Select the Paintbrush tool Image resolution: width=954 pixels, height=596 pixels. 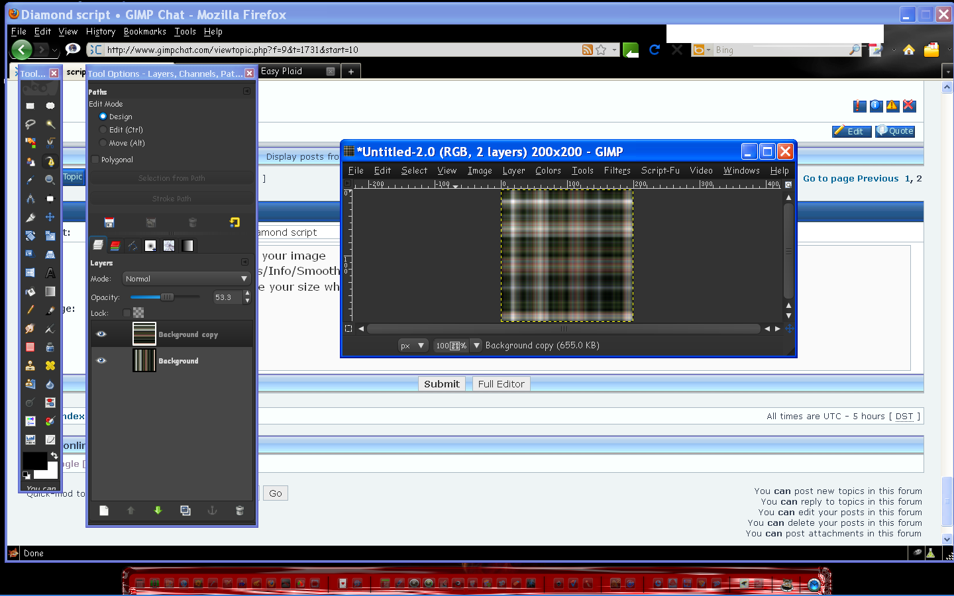click(50, 309)
